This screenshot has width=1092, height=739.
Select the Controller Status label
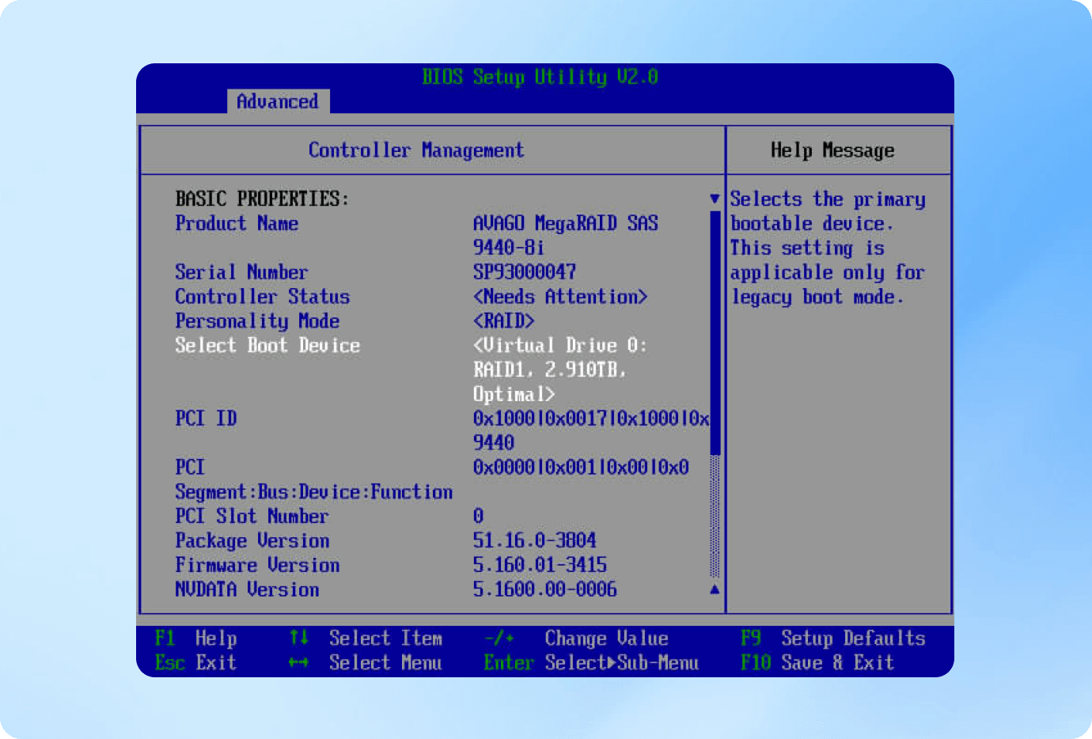(262, 297)
